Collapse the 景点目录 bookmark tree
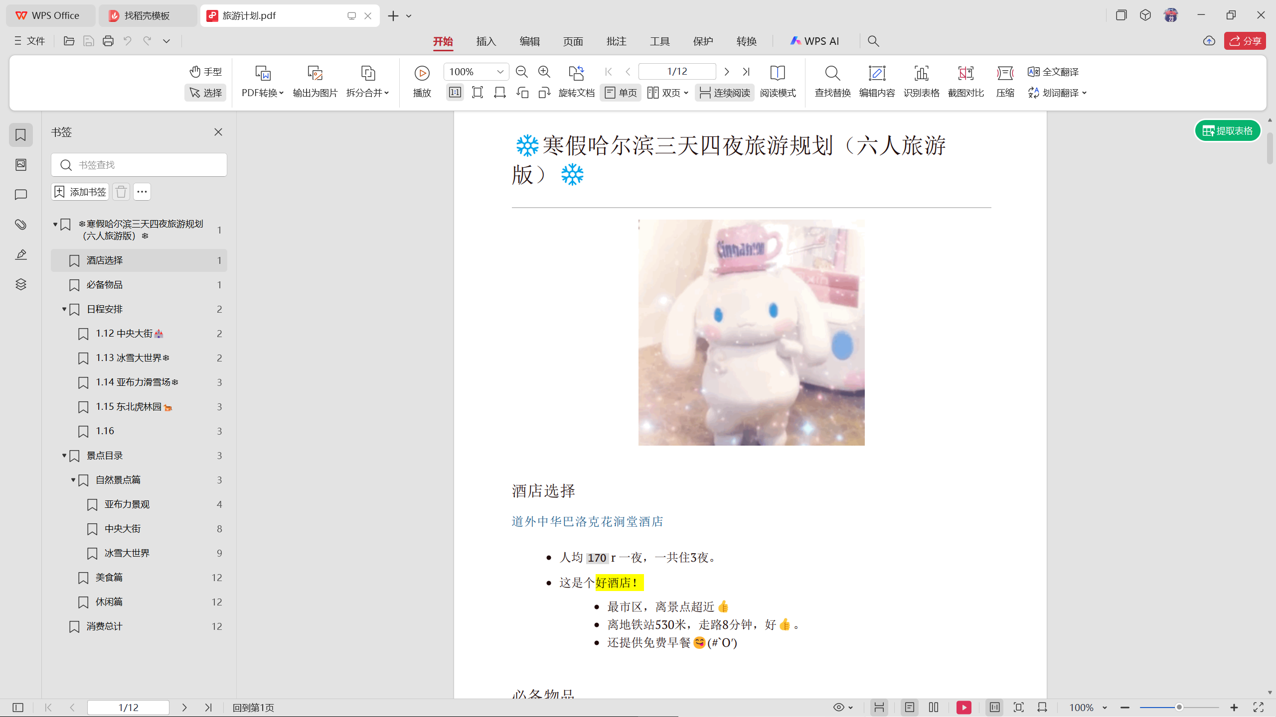This screenshot has height=717, width=1276. 64,456
